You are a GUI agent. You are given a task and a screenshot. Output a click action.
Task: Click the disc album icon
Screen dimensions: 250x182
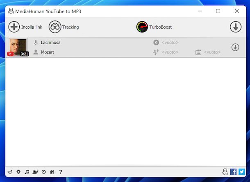click(156, 43)
